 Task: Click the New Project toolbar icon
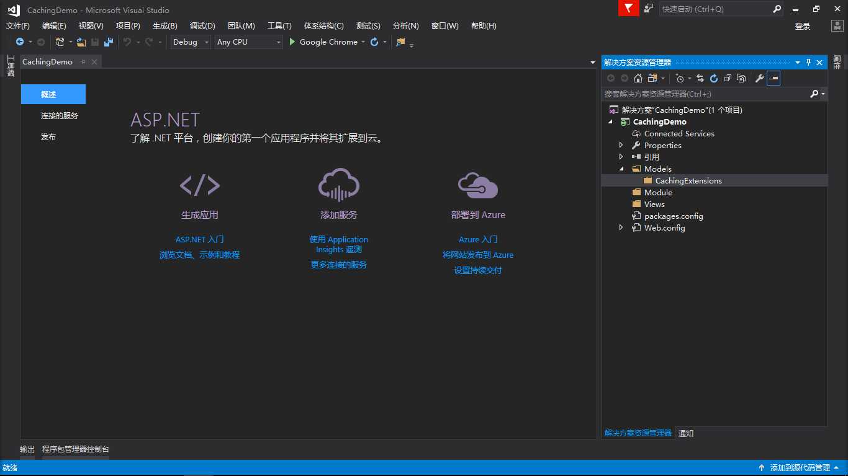point(60,42)
